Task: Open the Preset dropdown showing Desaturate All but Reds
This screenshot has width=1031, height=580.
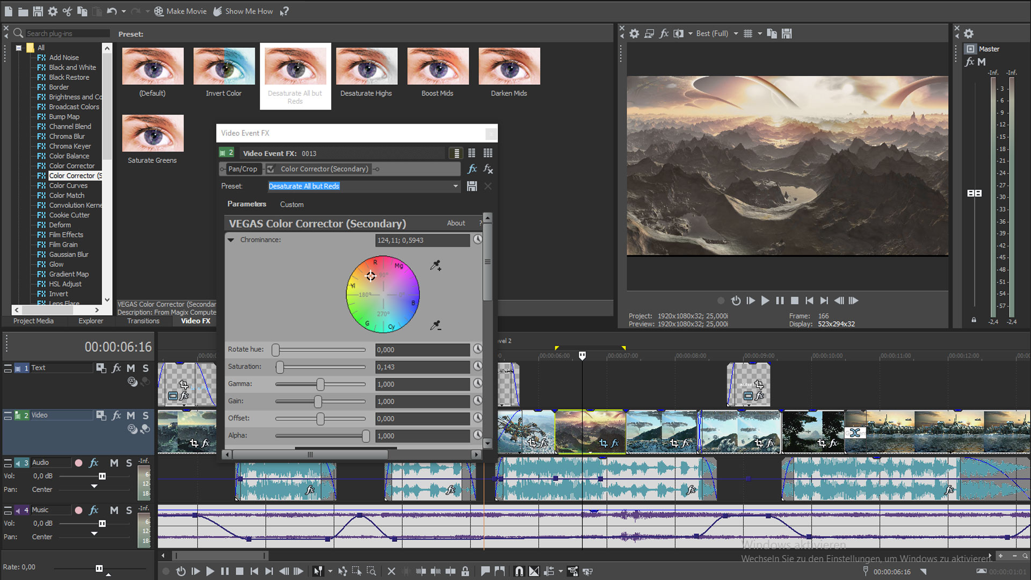Action: [x=455, y=186]
